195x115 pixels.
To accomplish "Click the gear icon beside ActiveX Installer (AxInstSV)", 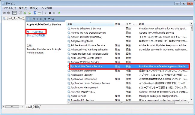I will pos(69,37).
